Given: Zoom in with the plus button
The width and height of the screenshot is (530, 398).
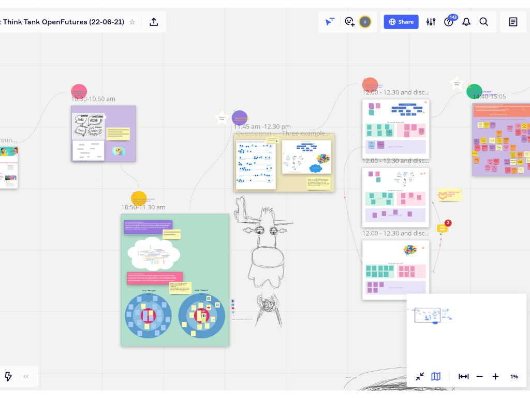Looking at the screenshot, I should click(495, 376).
